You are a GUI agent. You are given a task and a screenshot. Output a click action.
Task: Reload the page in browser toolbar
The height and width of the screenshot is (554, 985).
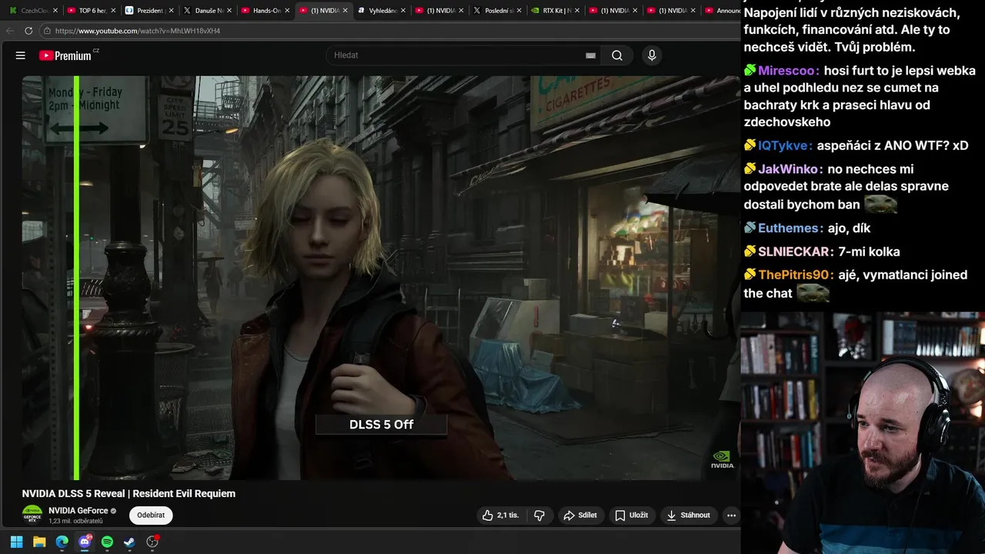tap(28, 31)
